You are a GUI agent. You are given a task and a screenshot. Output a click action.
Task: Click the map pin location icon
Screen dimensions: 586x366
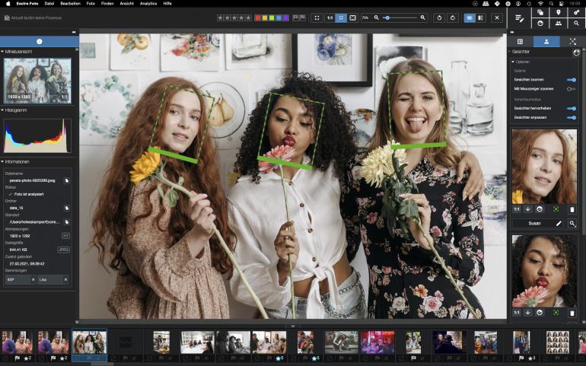[559, 12]
